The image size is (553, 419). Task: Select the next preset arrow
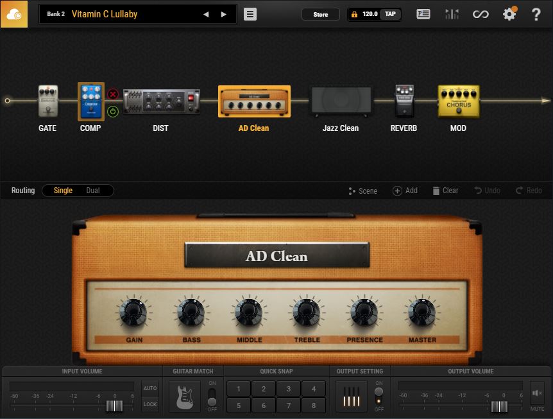click(x=223, y=15)
